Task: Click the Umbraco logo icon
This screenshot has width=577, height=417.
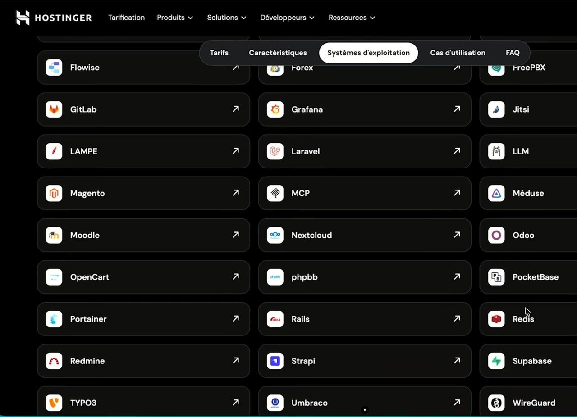Action: click(x=275, y=403)
